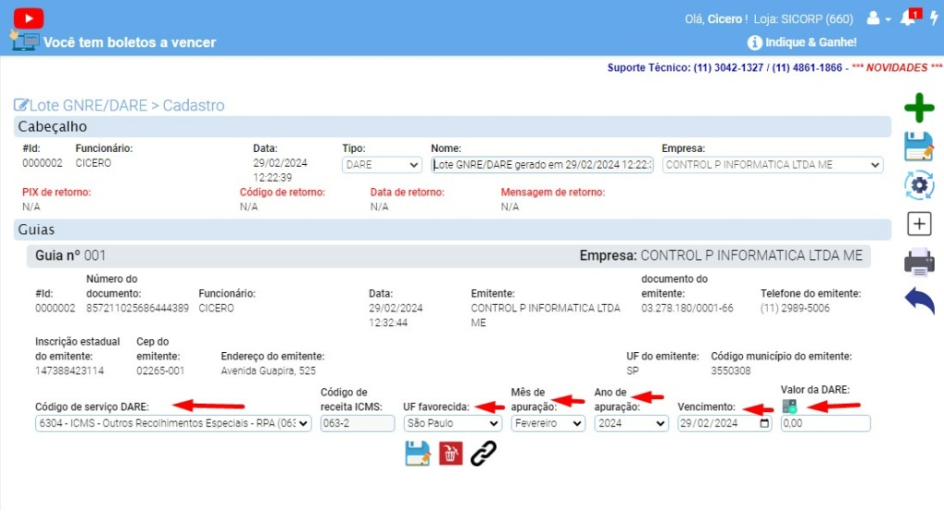
Task: Click the Valor da DARE calculator icon
Action: (789, 406)
